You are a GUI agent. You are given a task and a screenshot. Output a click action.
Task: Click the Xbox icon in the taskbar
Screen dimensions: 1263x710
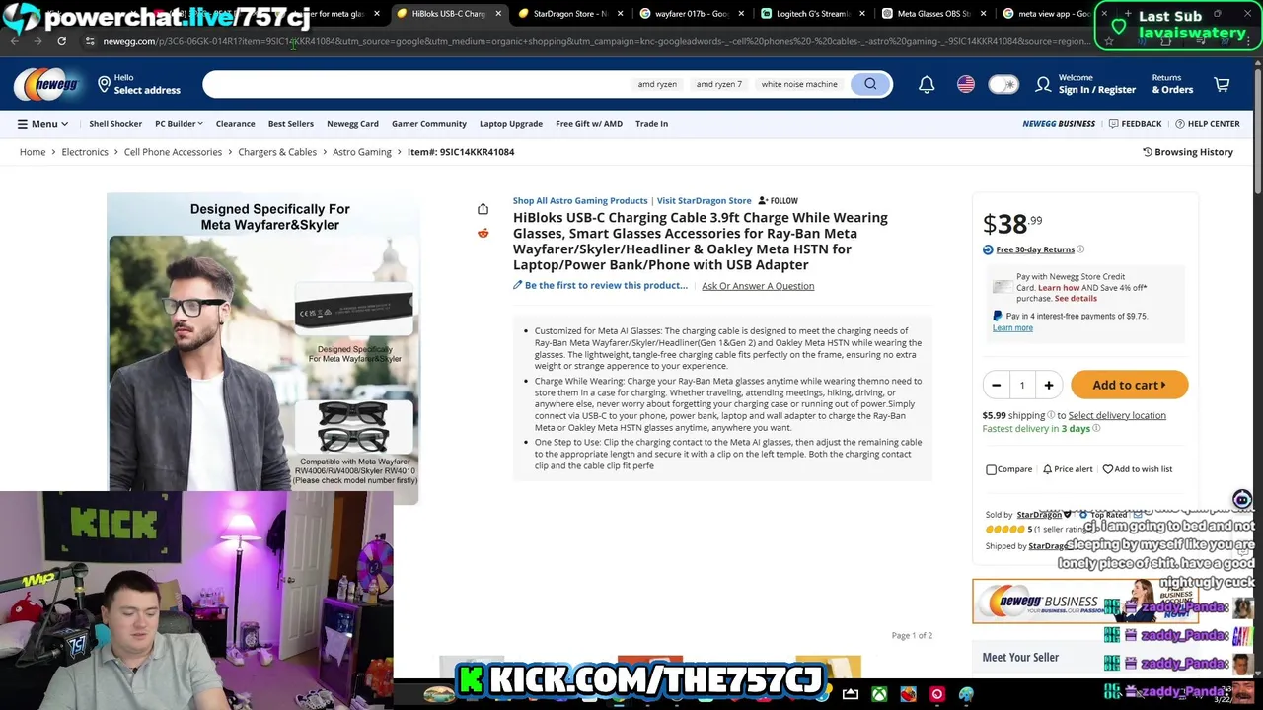(x=878, y=694)
